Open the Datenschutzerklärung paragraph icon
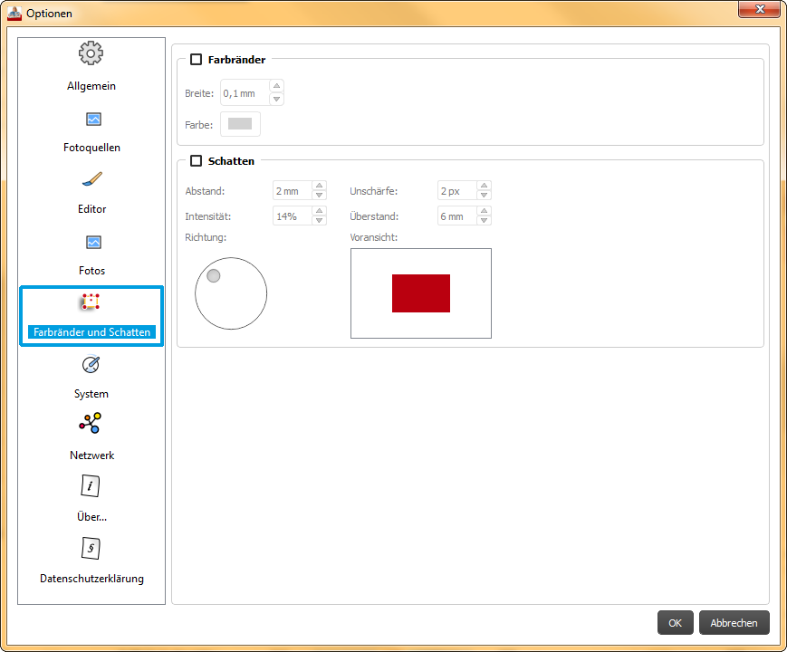Image resolution: width=787 pixels, height=652 pixels. click(91, 548)
